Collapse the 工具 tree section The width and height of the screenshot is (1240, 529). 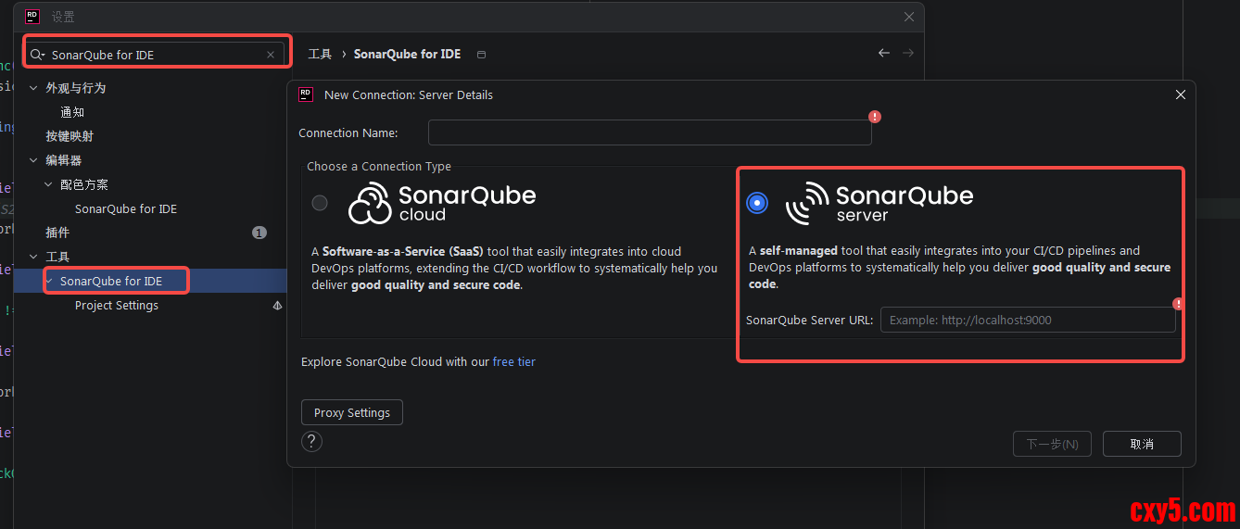(34, 257)
